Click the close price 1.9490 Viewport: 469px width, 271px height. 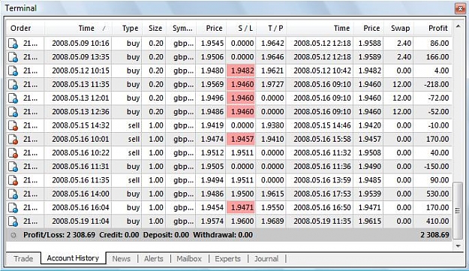(370, 167)
